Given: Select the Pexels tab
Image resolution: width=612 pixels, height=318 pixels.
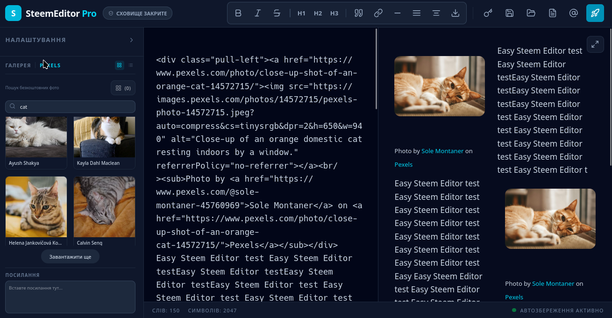Looking at the screenshot, I should 50,65.
